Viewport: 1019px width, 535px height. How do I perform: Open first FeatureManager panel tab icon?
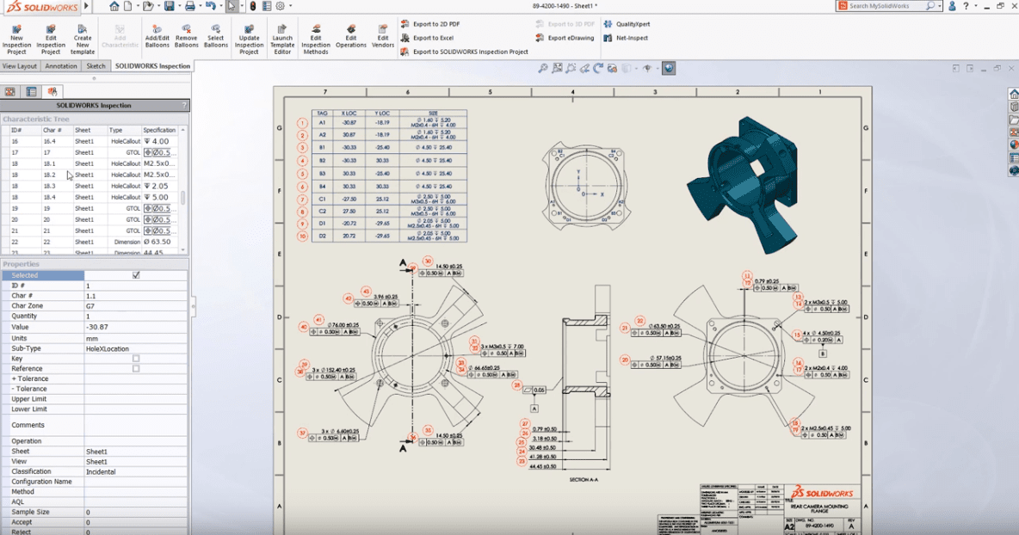point(9,91)
